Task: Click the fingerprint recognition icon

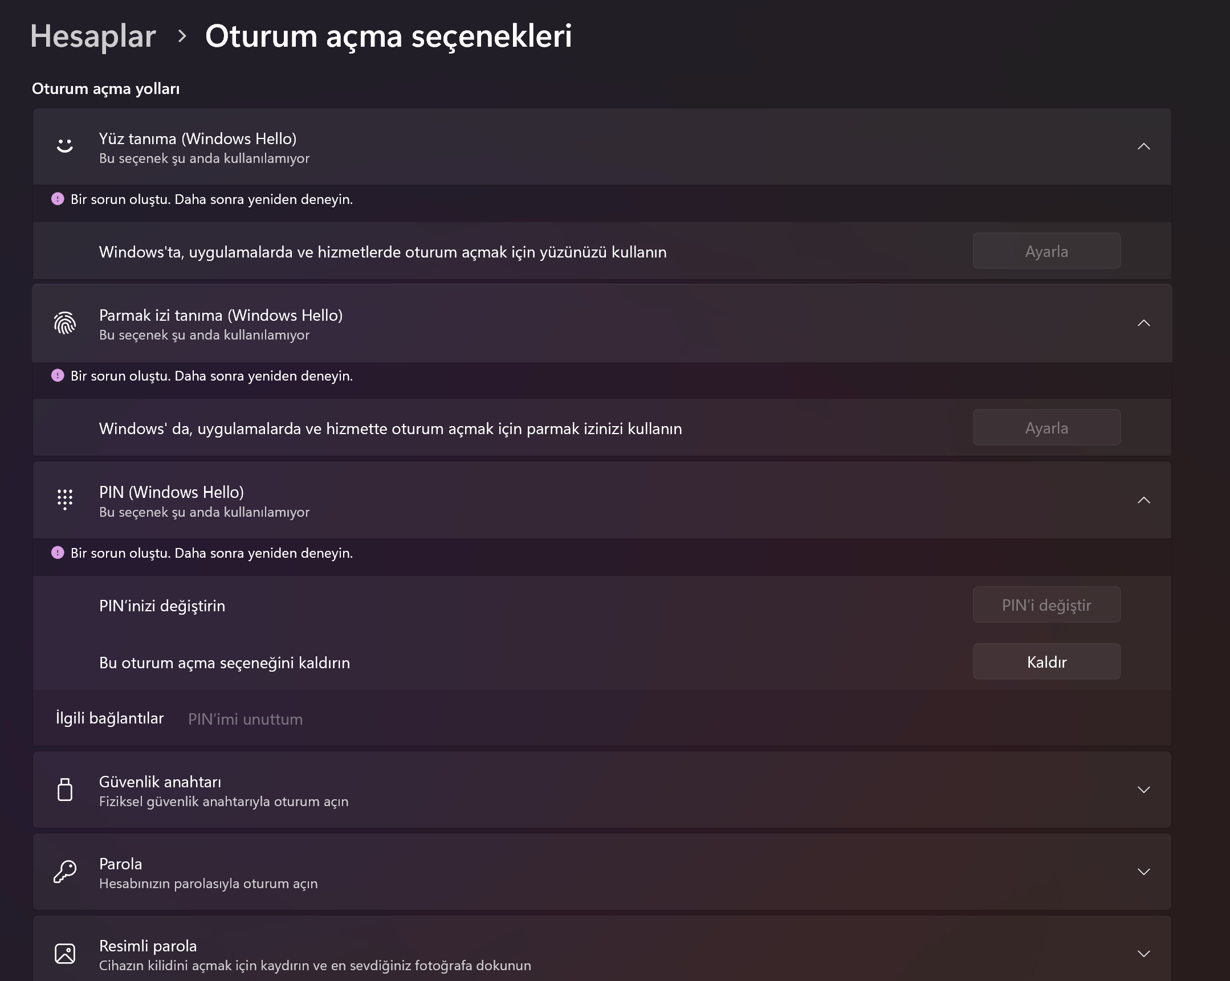Action: 65,323
